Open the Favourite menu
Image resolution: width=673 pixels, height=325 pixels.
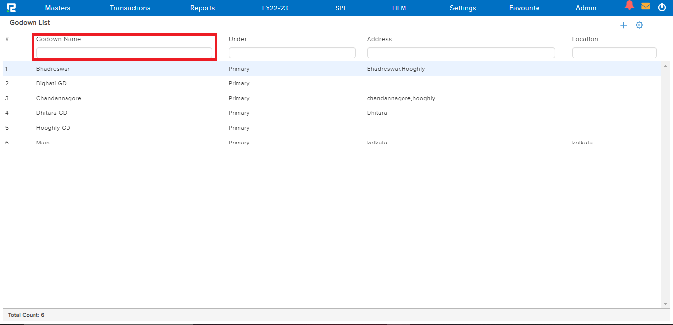[524, 8]
